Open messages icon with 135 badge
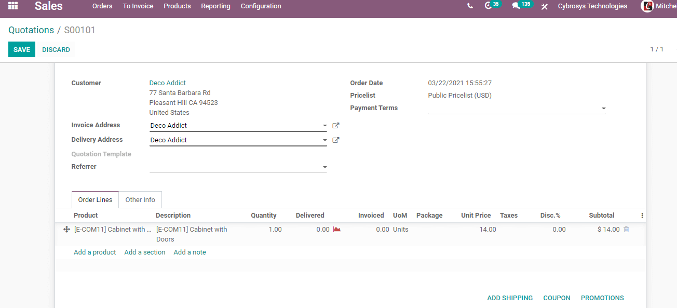 pos(522,6)
